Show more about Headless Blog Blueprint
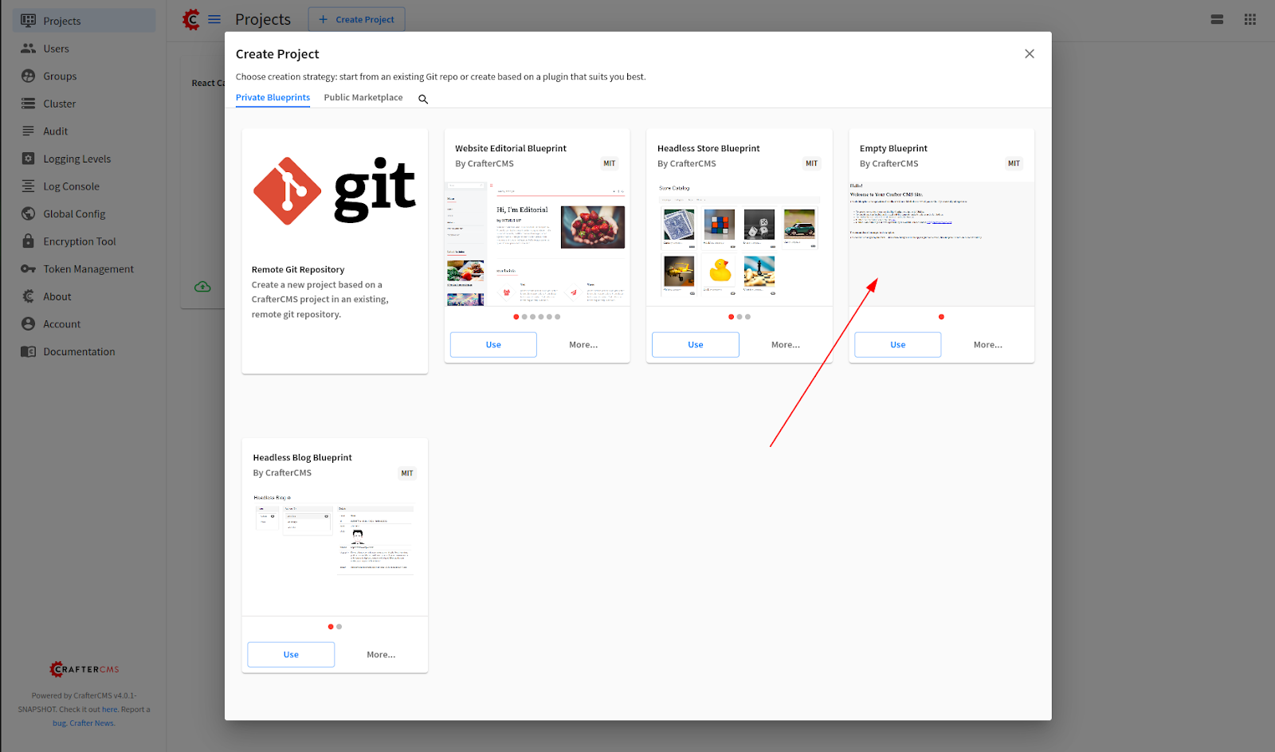1275x752 pixels. point(380,655)
